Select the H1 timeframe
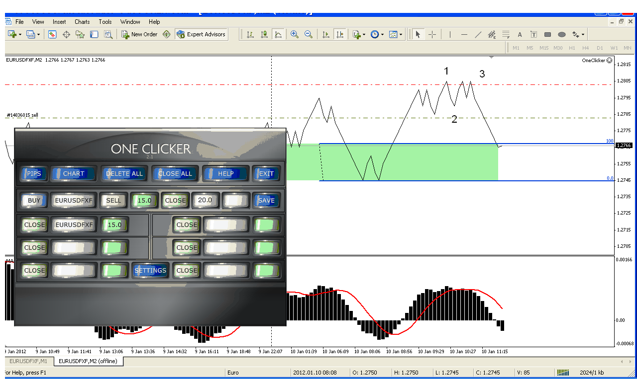The height and width of the screenshot is (379, 637). tap(572, 48)
